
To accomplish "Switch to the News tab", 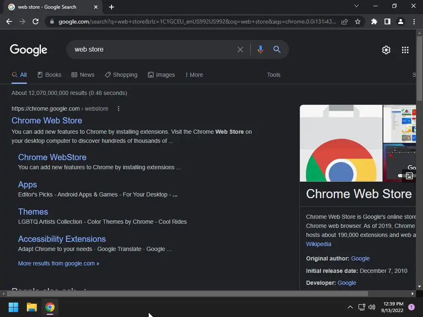I will (x=83, y=75).
